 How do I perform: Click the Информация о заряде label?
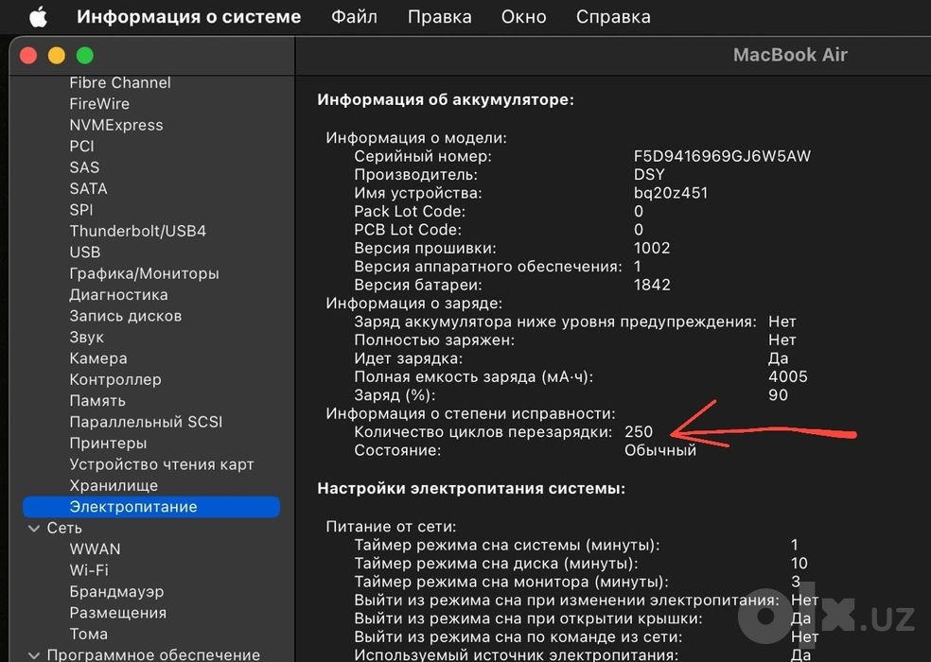pos(413,304)
